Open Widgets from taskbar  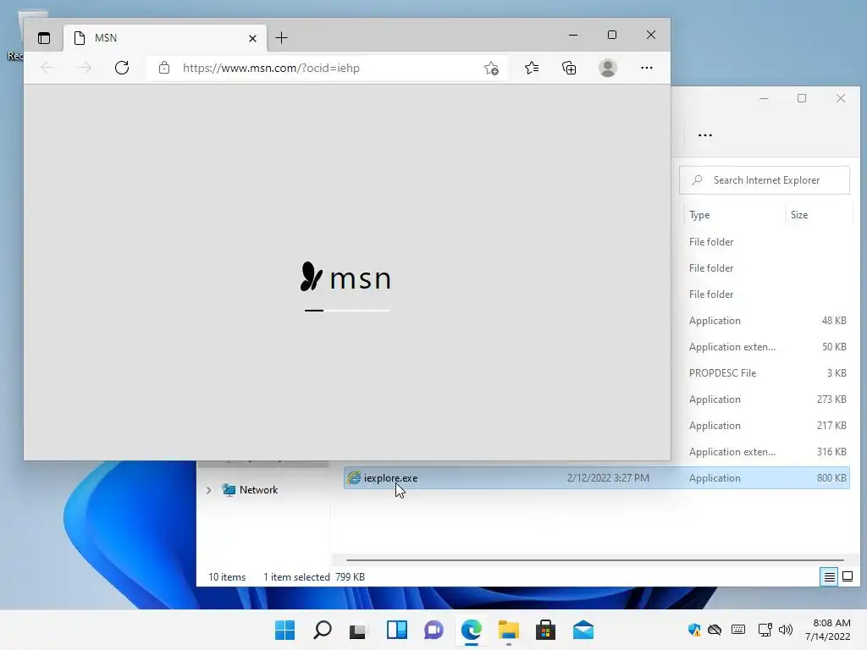tap(396, 630)
